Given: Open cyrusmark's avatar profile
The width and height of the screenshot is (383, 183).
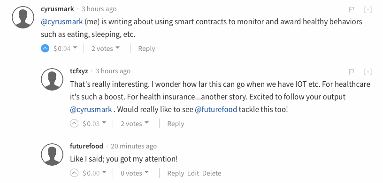Looking at the screenshot, I should 23,17.
